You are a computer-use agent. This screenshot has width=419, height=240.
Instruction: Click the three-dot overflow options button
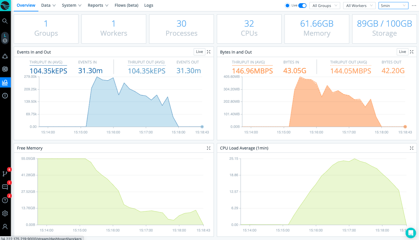pyautogui.click(x=414, y=5)
